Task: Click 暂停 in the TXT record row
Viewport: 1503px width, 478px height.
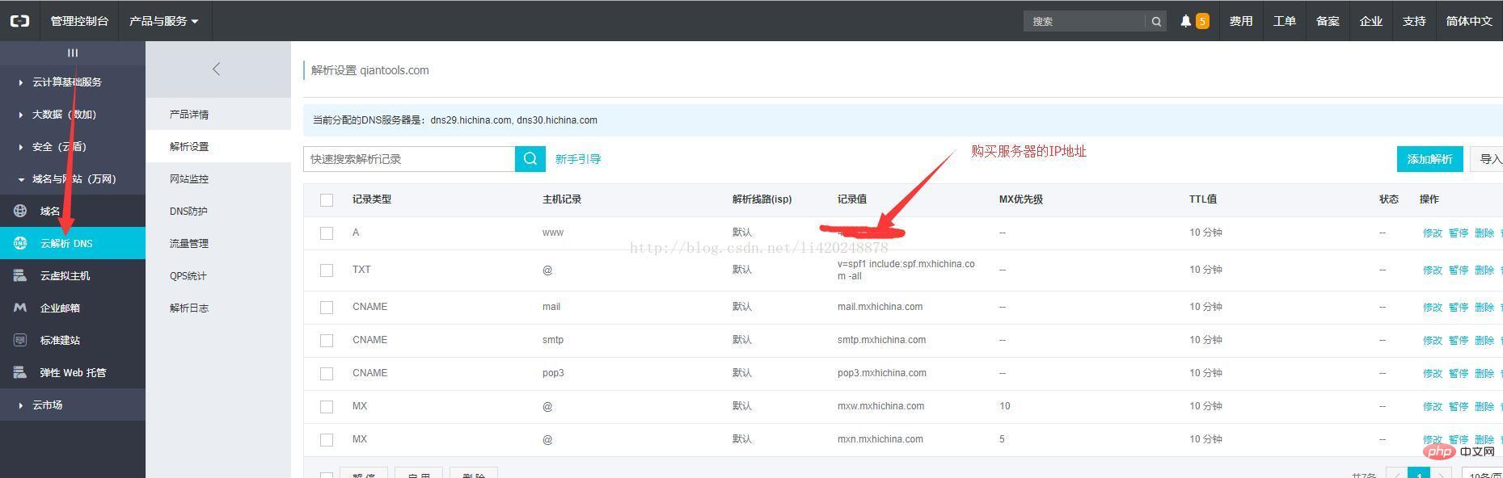Action: [1458, 270]
